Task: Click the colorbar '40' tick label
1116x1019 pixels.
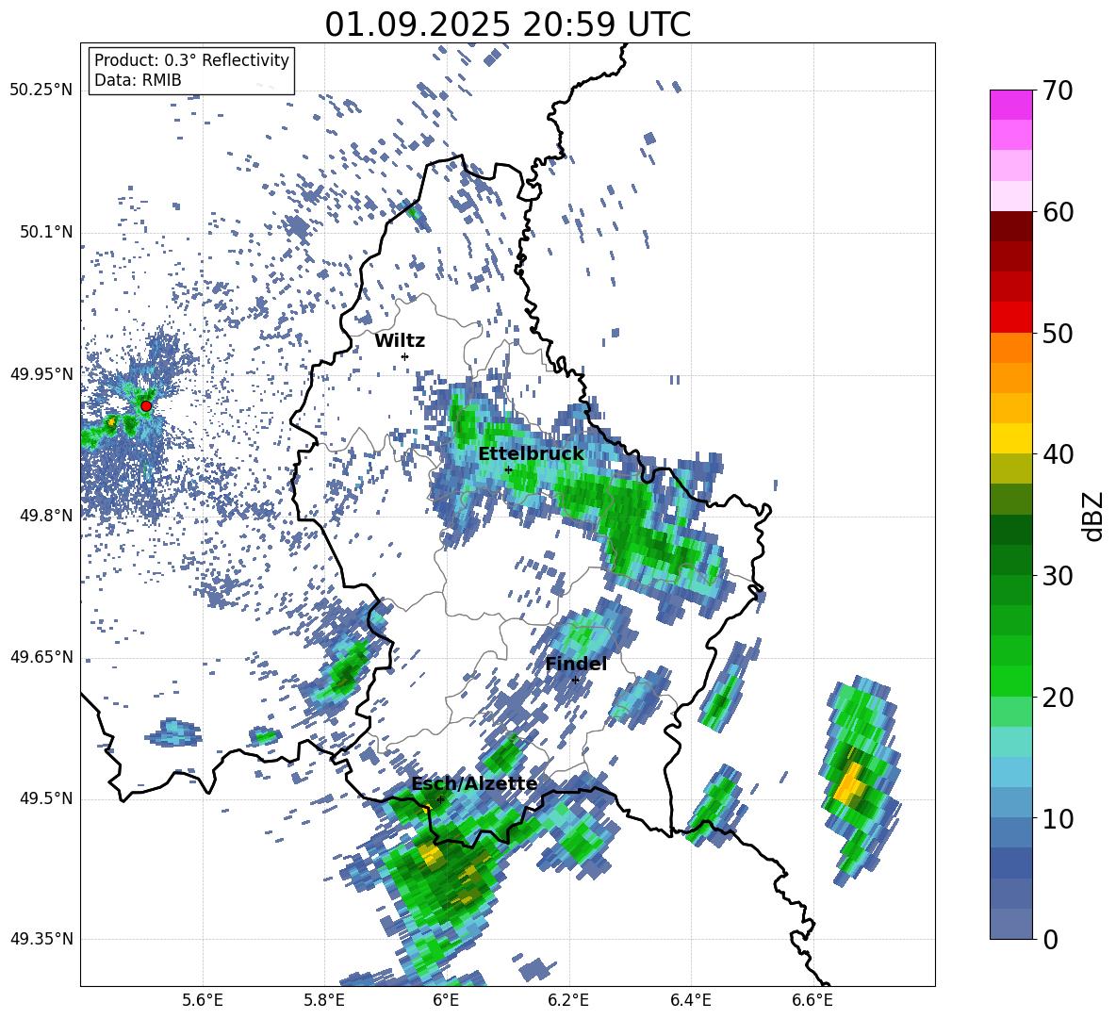Action: [1058, 454]
